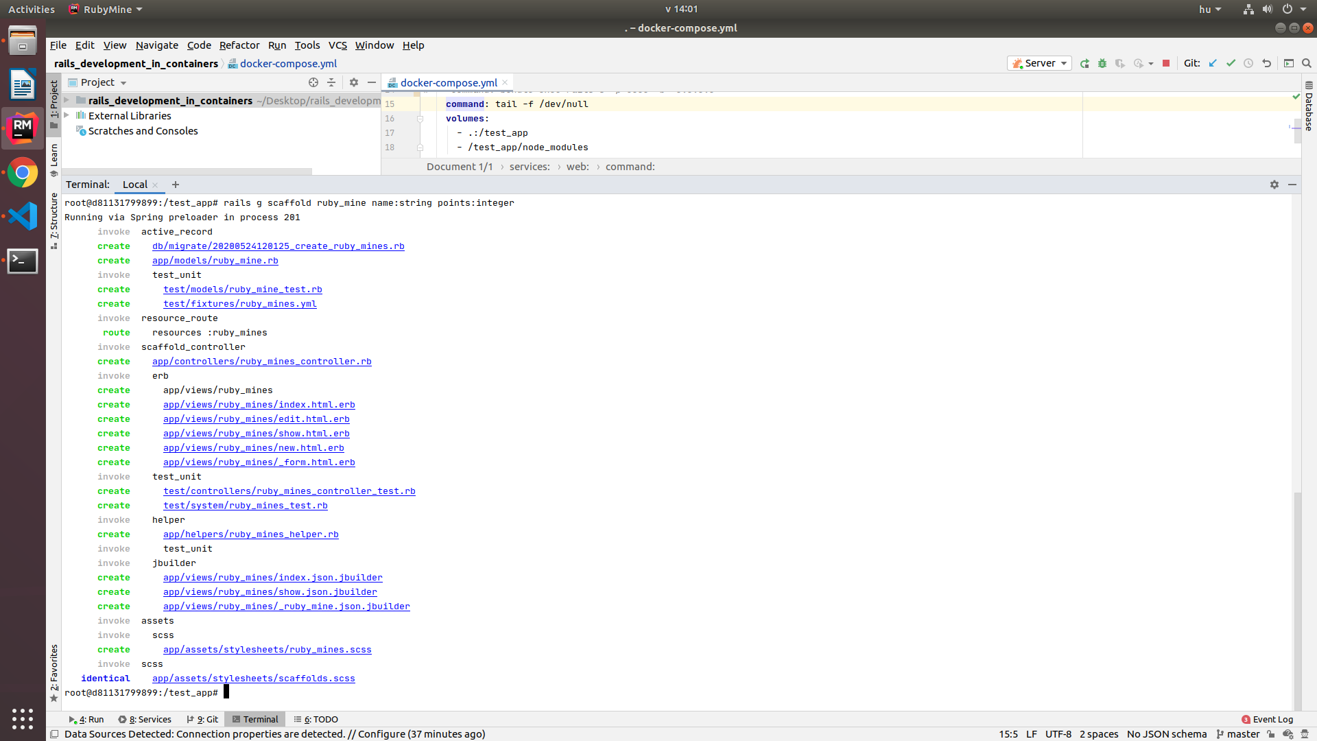
Task: Open Terminal panel settings gear
Action: [1274, 185]
